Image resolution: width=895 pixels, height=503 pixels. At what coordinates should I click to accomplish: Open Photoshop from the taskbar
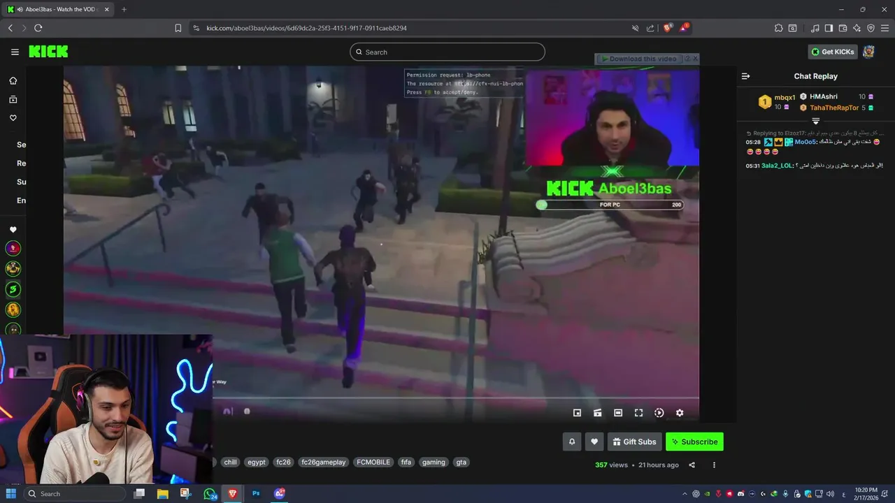pyautogui.click(x=256, y=493)
